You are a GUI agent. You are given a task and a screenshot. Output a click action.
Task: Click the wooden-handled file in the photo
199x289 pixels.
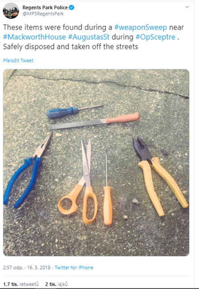pos(94,121)
